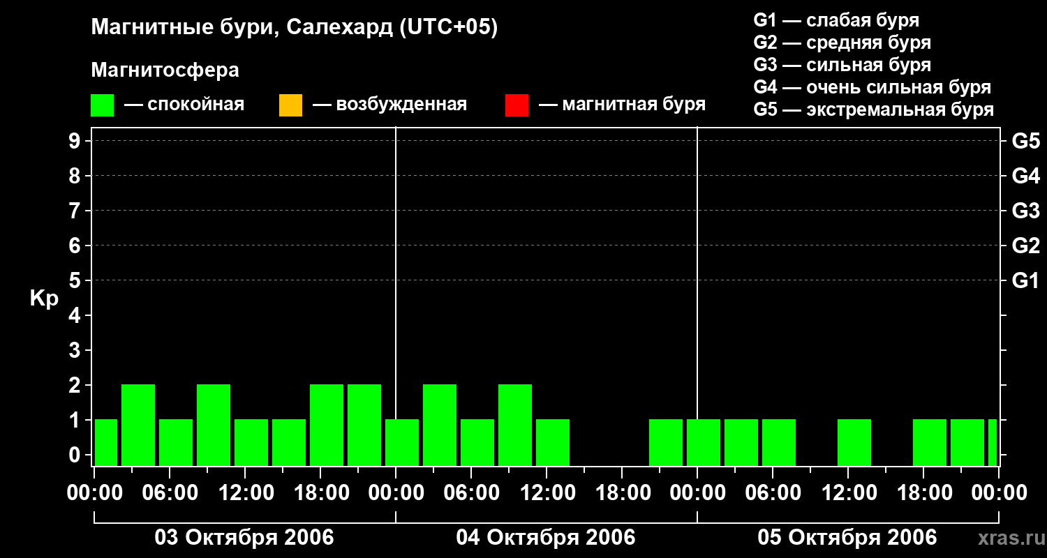Click the '— магнитная буря' legend label
This screenshot has width=1047, height=558.
(622, 105)
